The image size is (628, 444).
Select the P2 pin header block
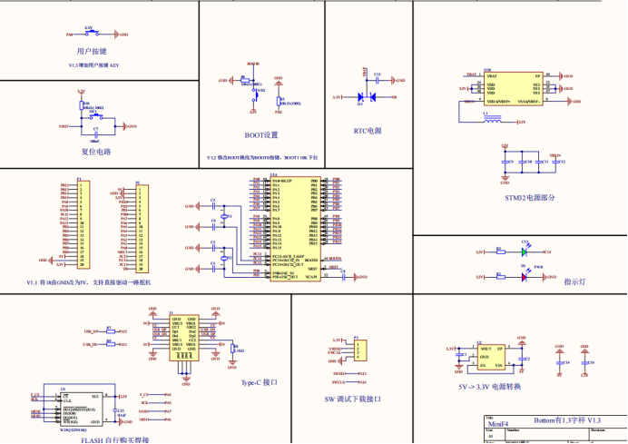point(142,229)
